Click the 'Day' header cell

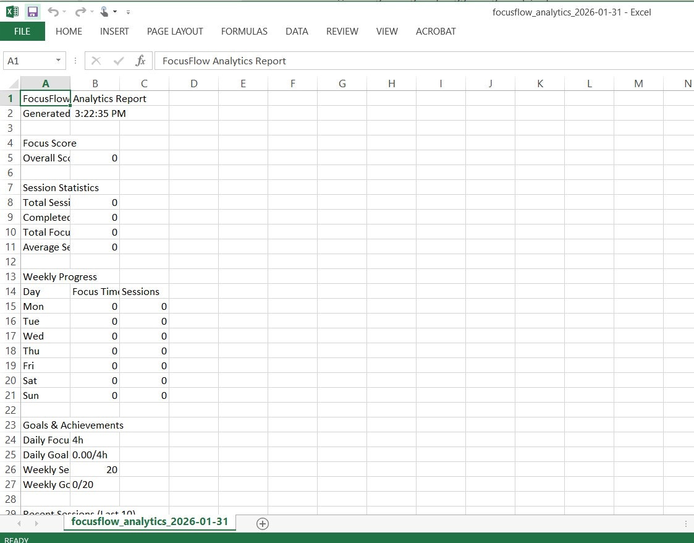coord(45,291)
